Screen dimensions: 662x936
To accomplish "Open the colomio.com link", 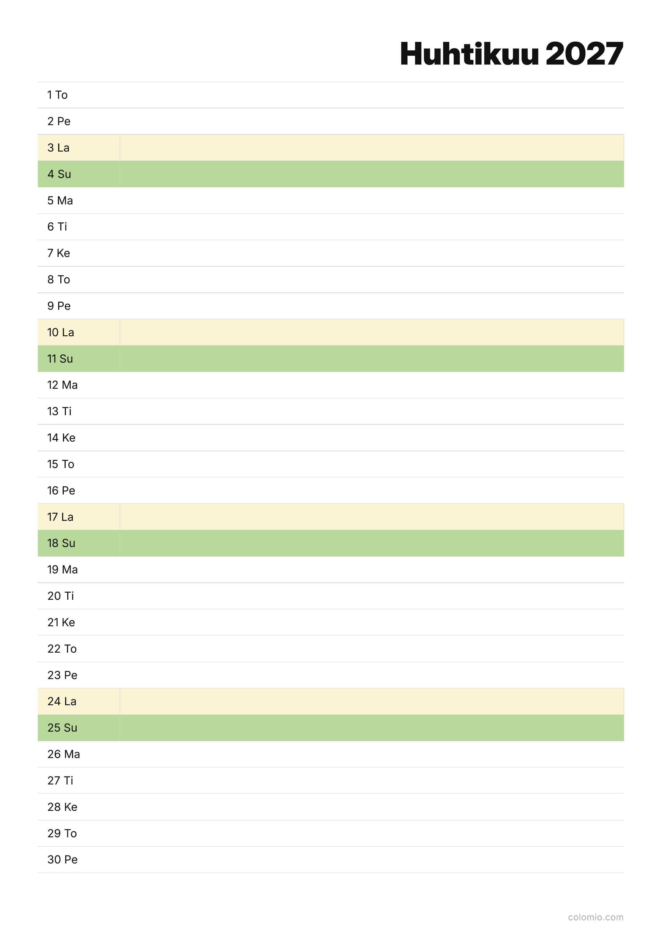I will click(x=596, y=917).
